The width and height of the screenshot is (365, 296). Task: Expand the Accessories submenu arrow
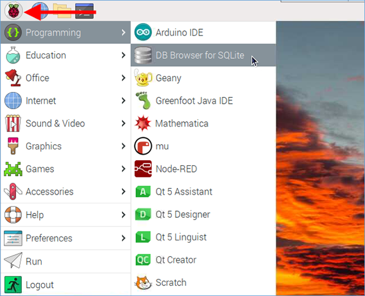coord(124,192)
